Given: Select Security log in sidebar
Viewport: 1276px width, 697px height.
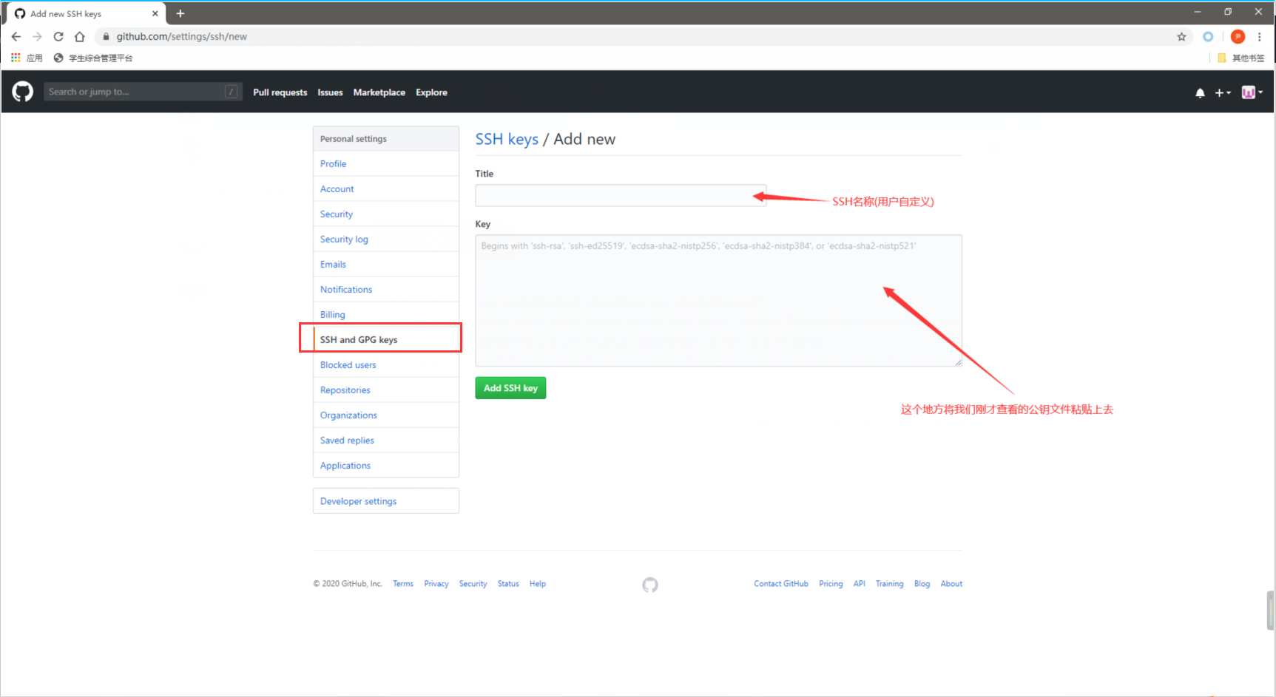Looking at the screenshot, I should pos(386,239).
